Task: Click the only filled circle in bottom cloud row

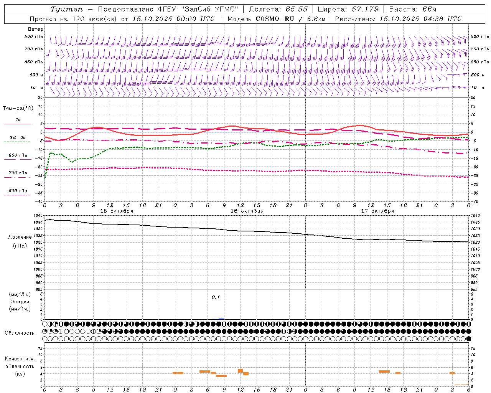Action: click(x=468, y=339)
